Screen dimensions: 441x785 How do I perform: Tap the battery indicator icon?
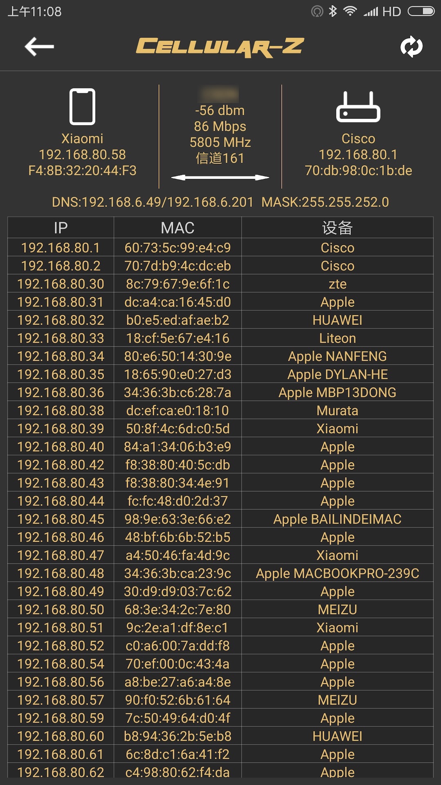click(421, 11)
